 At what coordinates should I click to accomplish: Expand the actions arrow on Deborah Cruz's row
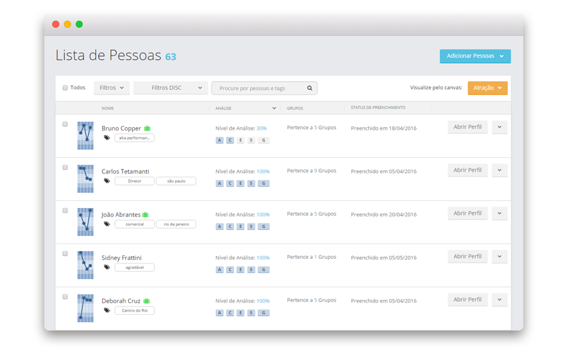499,300
